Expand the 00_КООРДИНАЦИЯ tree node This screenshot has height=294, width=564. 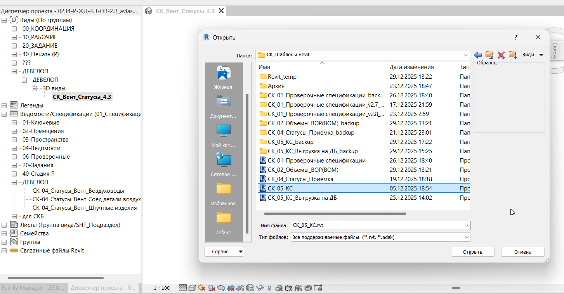14,29
